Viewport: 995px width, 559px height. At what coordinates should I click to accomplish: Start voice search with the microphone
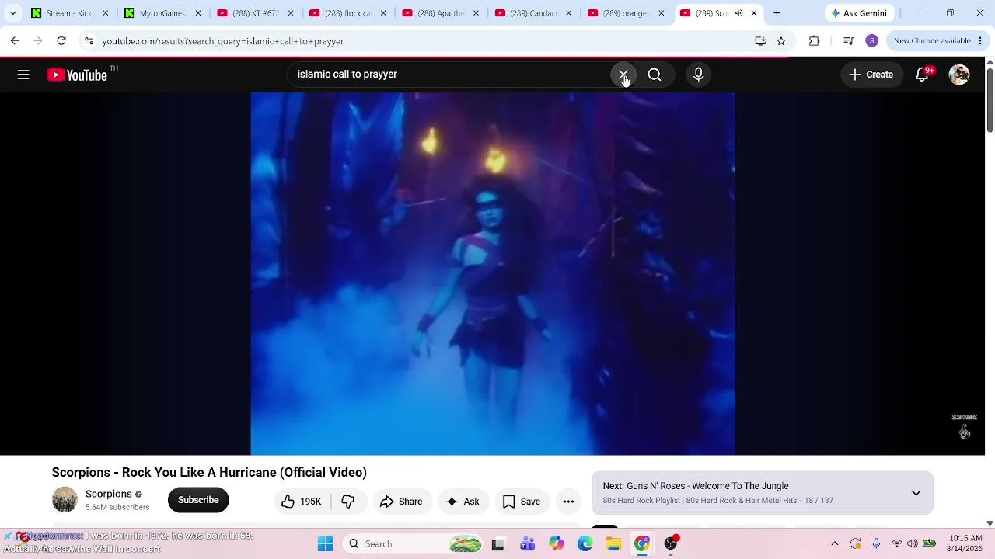pyautogui.click(x=698, y=75)
